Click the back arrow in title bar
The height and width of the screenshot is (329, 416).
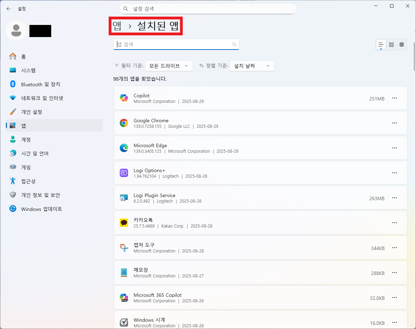tap(8, 9)
